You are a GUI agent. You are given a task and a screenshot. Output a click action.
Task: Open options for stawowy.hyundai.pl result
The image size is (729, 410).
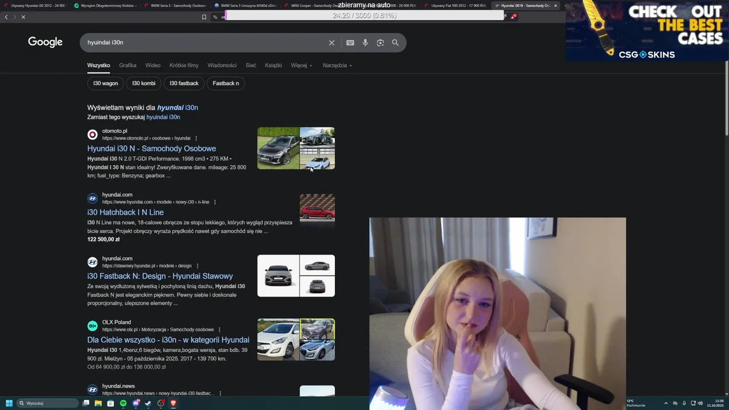198,266
